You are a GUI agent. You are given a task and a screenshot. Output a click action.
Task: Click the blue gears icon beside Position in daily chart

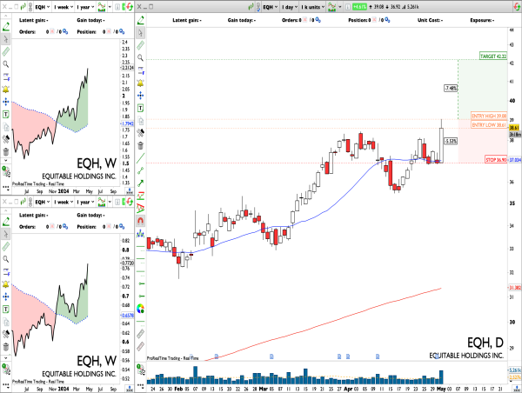pyautogui.click(x=387, y=20)
